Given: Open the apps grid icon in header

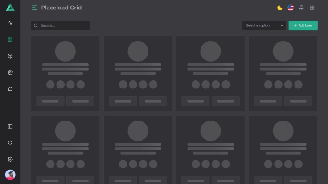Looking at the screenshot, I should (312, 8).
